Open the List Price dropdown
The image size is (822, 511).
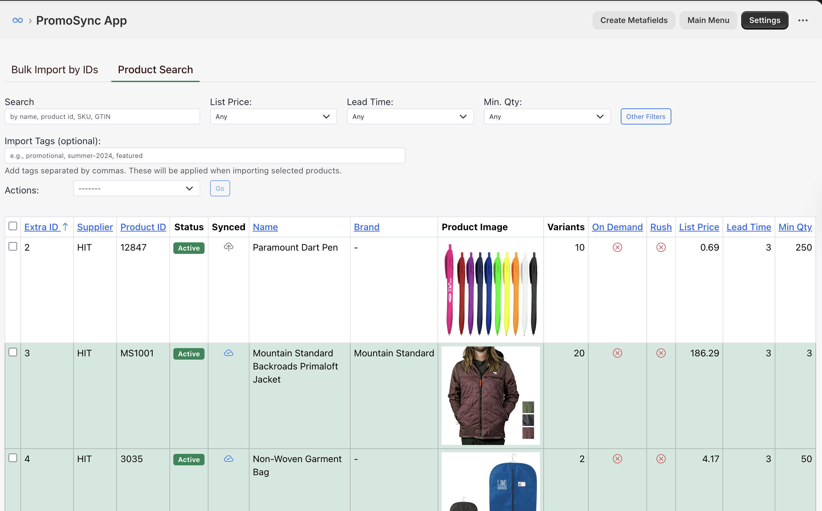coord(273,116)
